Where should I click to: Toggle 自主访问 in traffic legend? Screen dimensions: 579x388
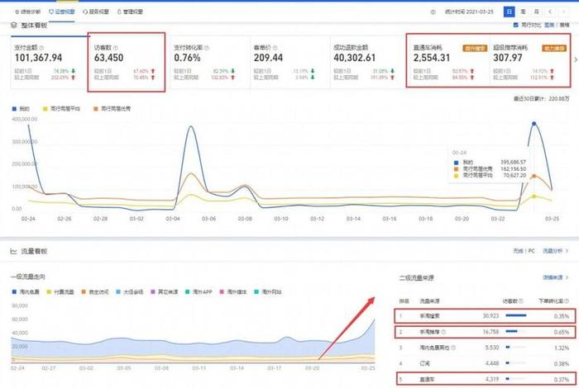pyautogui.click(x=95, y=292)
